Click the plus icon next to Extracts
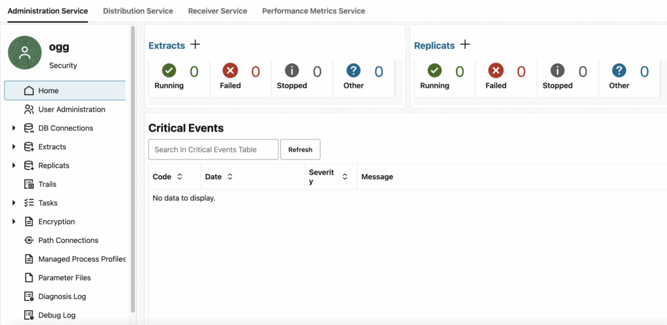 click(x=195, y=45)
